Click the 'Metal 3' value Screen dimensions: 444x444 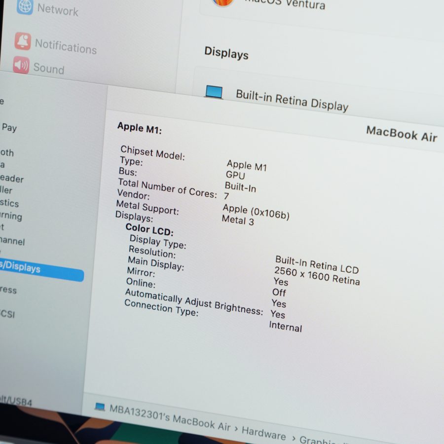coord(238,220)
